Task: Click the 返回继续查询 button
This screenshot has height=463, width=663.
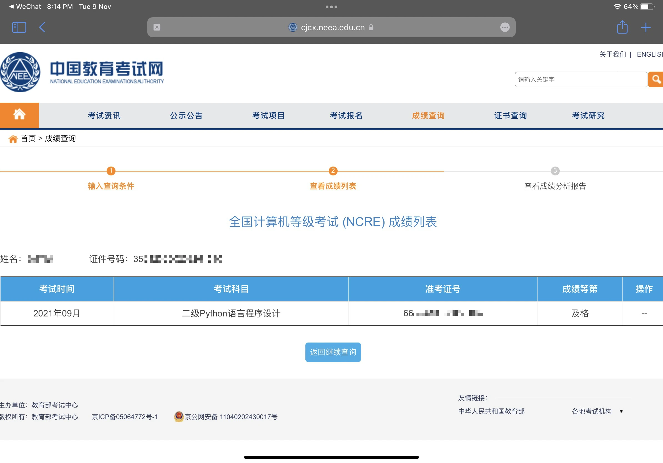Action: [x=333, y=352]
